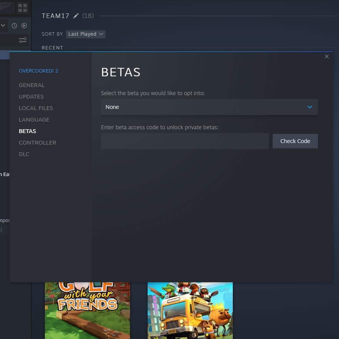Expand the sidebar dropdown chevron beside the clock icon
Screen dimensions: 339x339
pos(3,26)
